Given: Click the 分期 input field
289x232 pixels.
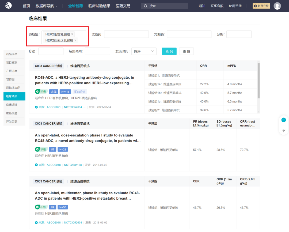Looking at the screenshot, I should coord(239,34).
